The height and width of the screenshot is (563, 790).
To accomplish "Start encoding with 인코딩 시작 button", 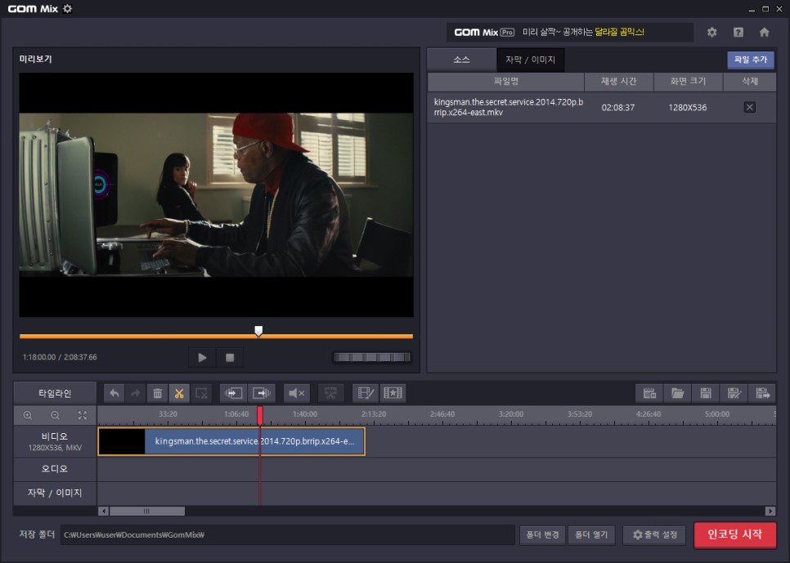I will click(734, 534).
